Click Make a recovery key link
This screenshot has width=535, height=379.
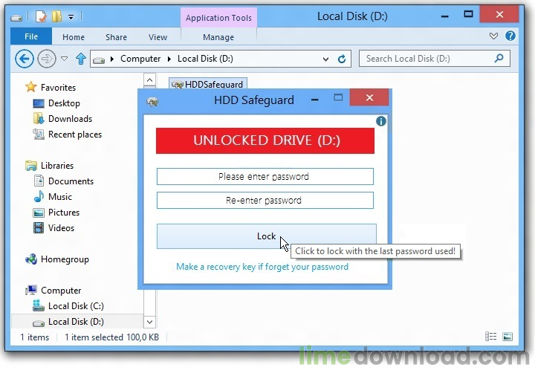(x=262, y=267)
